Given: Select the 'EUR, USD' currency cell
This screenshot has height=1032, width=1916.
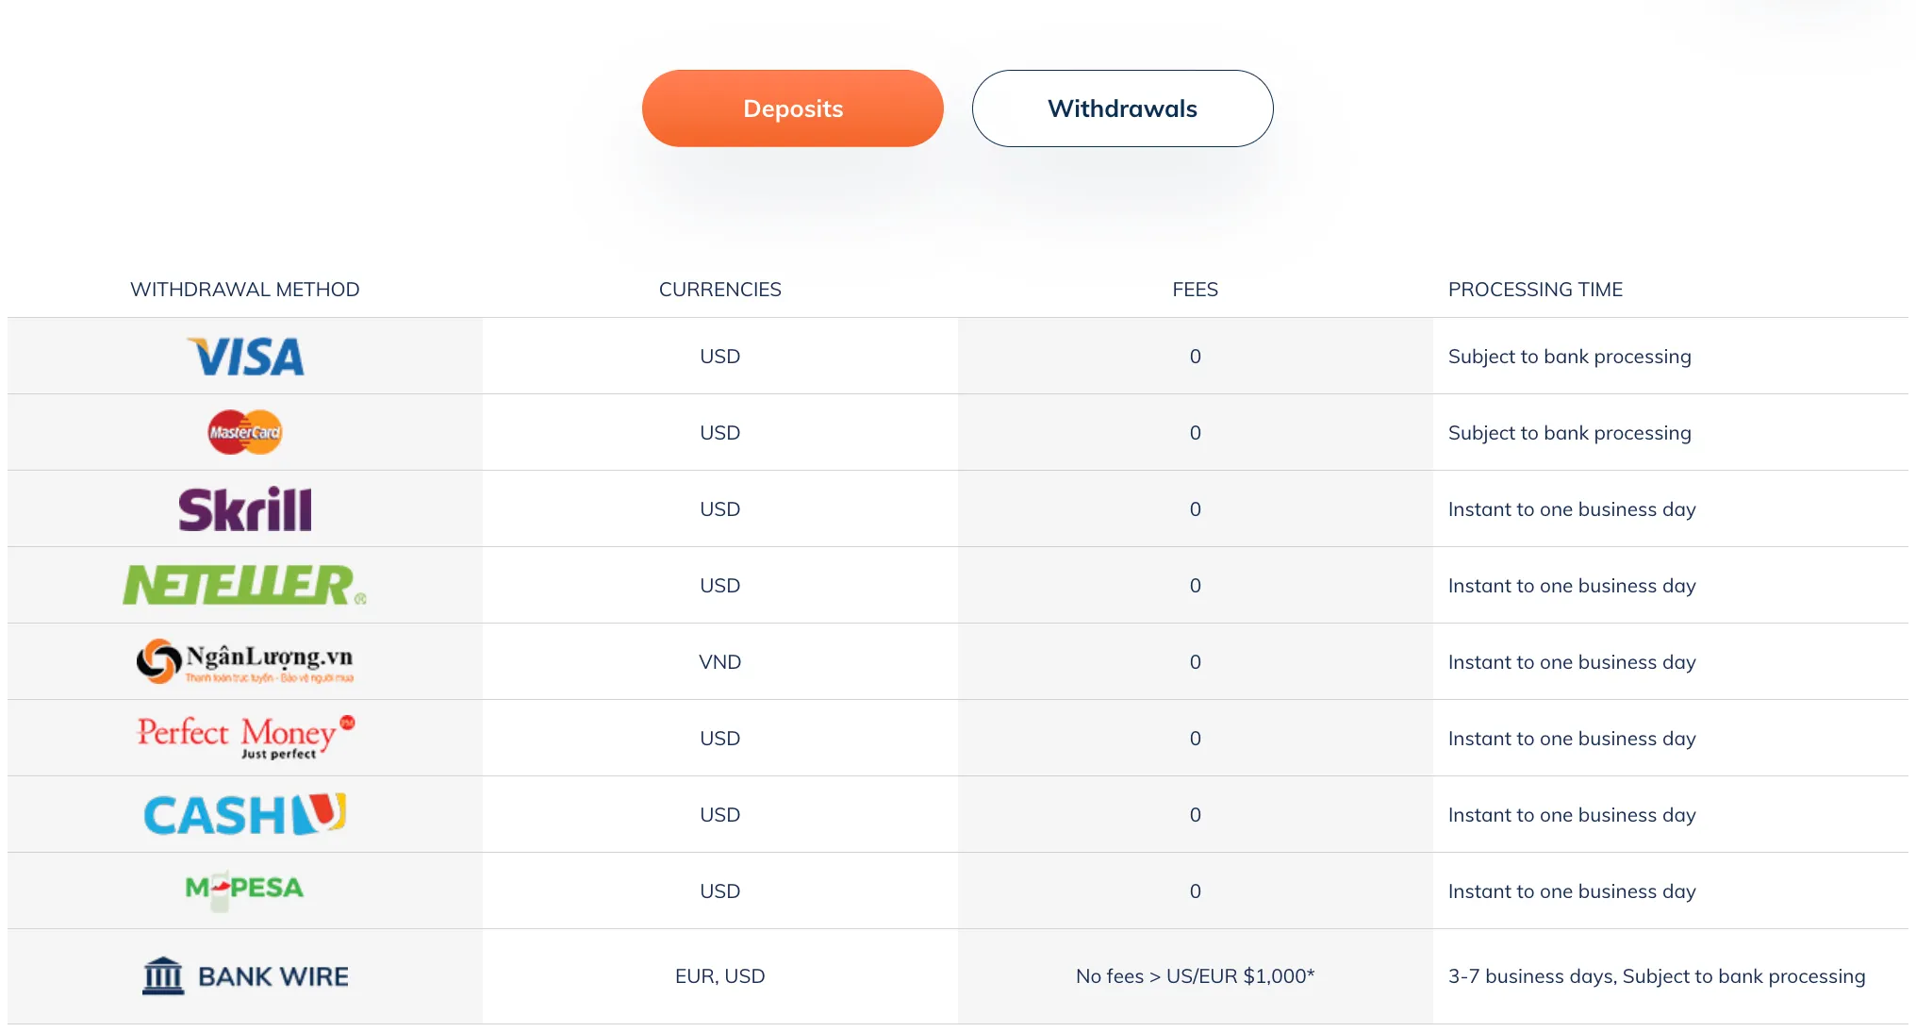Looking at the screenshot, I should (720, 976).
